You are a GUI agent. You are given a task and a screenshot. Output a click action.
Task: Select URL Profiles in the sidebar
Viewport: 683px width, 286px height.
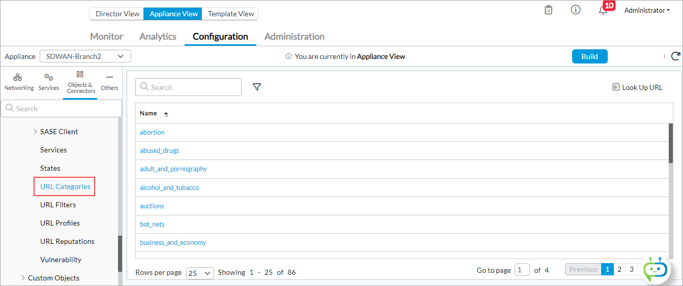pyautogui.click(x=60, y=223)
